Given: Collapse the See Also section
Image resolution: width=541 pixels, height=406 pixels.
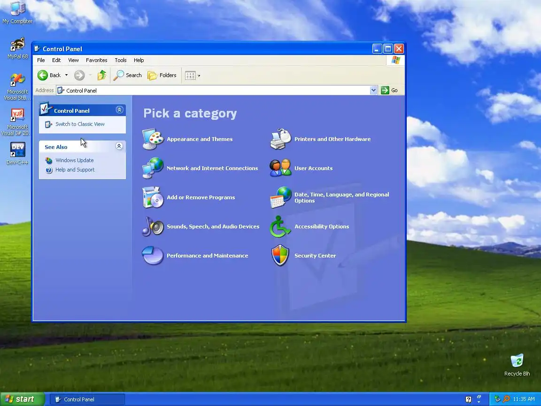Looking at the screenshot, I should (x=119, y=146).
